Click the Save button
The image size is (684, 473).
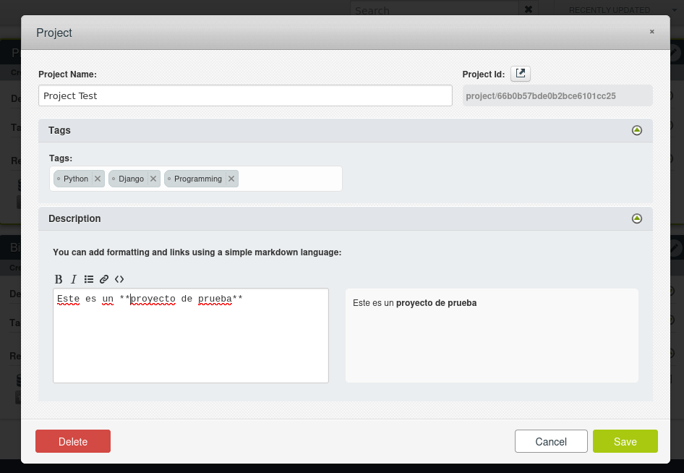point(625,441)
